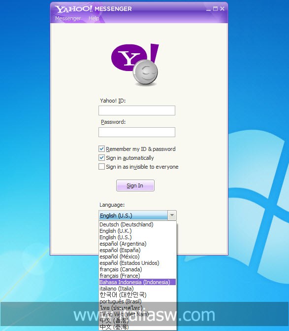Focus the Password input field
Screen dimensions: 289x331
tap(137, 132)
